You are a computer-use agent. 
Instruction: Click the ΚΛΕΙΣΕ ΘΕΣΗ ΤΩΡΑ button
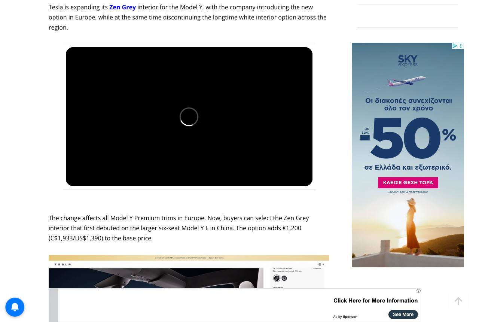tap(408, 183)
